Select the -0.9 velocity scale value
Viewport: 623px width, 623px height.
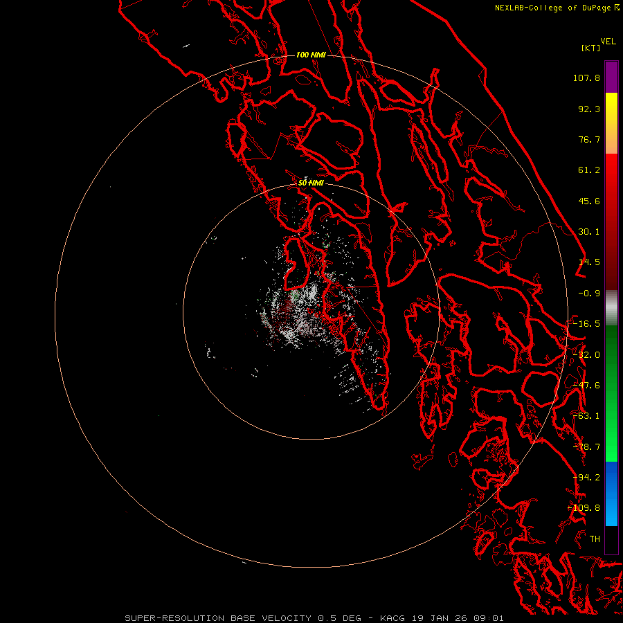[589, 294]
